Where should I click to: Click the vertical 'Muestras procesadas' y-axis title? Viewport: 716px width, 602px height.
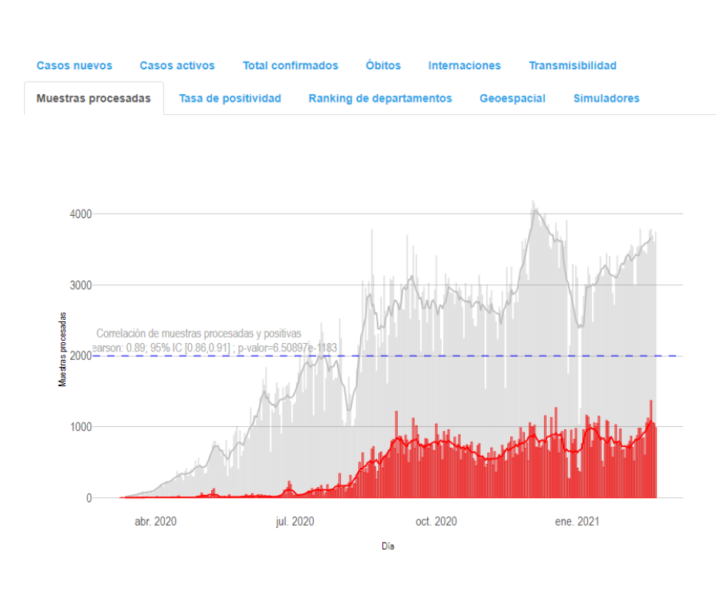(63, 349)
